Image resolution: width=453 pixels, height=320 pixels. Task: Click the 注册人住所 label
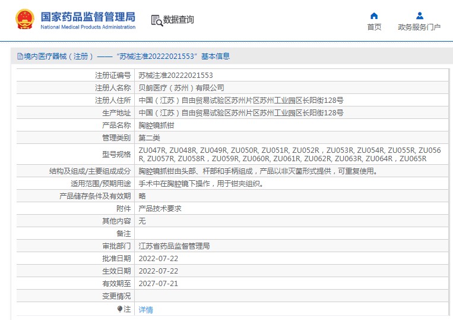[113, 101]
